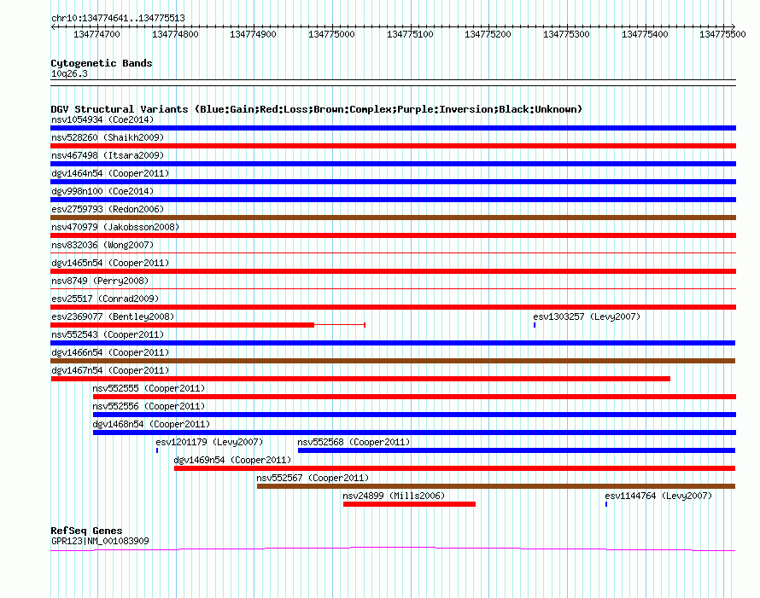Image resolution: width=760 pixels, height=598 pixels.
Task: Click the GPR123|NM_001083909 gene label
Action: coord(100,541)
